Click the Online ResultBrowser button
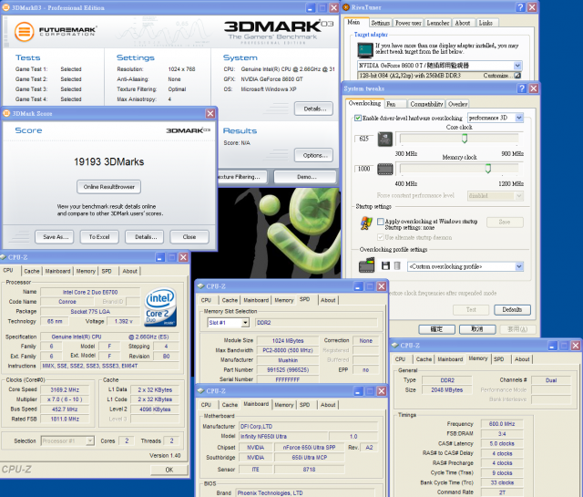This screenshot has height=497, width=583. [x=109, y=187]
